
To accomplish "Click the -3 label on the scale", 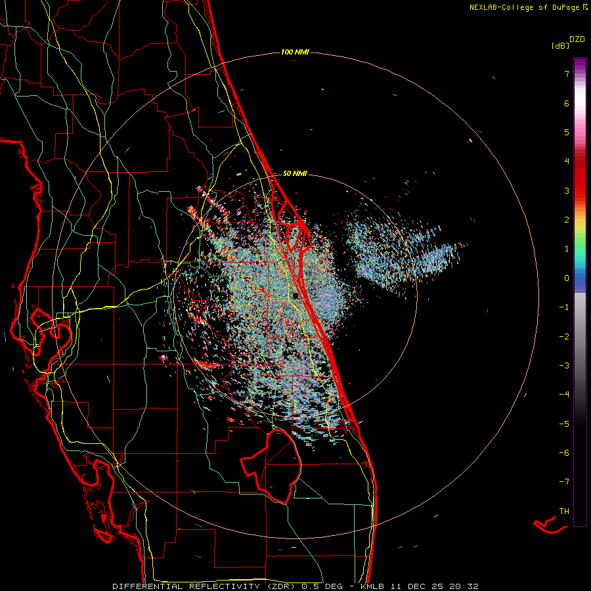I will [x=564, y=366].
